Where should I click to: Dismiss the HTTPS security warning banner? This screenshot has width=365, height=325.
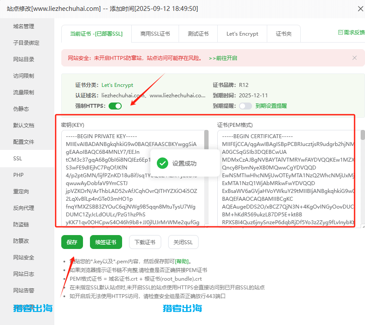click(354, 58)
